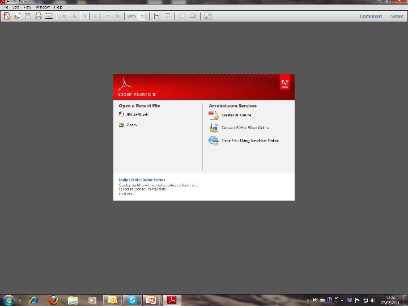The image size is (408, 306).
Task: Click the Create PDF Online service icon
Action: (214, 115)
